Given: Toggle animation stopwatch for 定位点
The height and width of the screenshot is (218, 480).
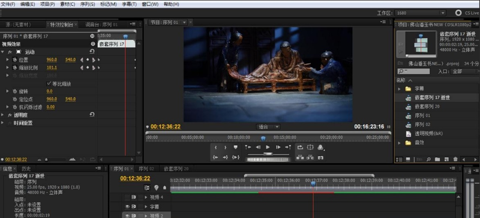Looking at the screenshot, I should click(x=15, y=99).
